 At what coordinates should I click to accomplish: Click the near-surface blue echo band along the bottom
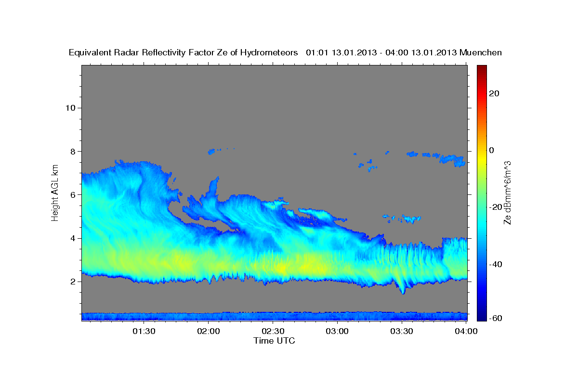point(274,316)
